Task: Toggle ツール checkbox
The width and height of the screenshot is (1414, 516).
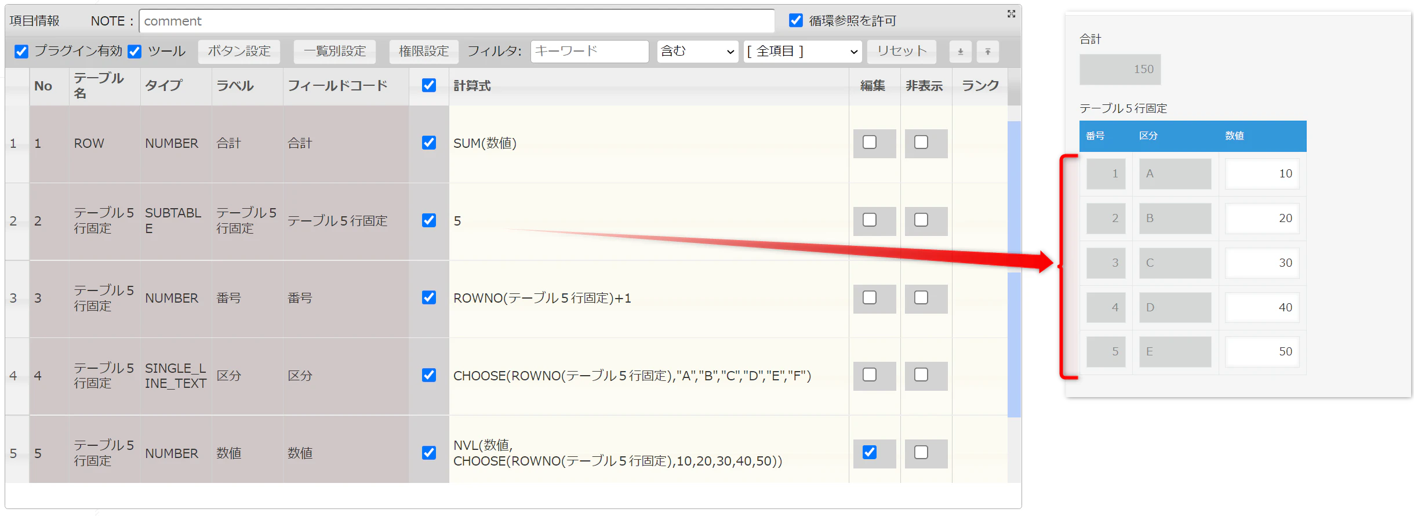Action: pyautogui.click(x=135, y=52)
